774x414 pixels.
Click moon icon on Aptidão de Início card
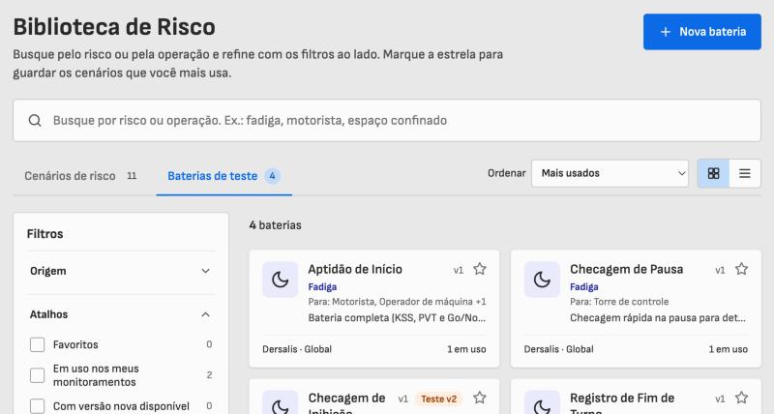pyautogui.click(x=281, y=280)
